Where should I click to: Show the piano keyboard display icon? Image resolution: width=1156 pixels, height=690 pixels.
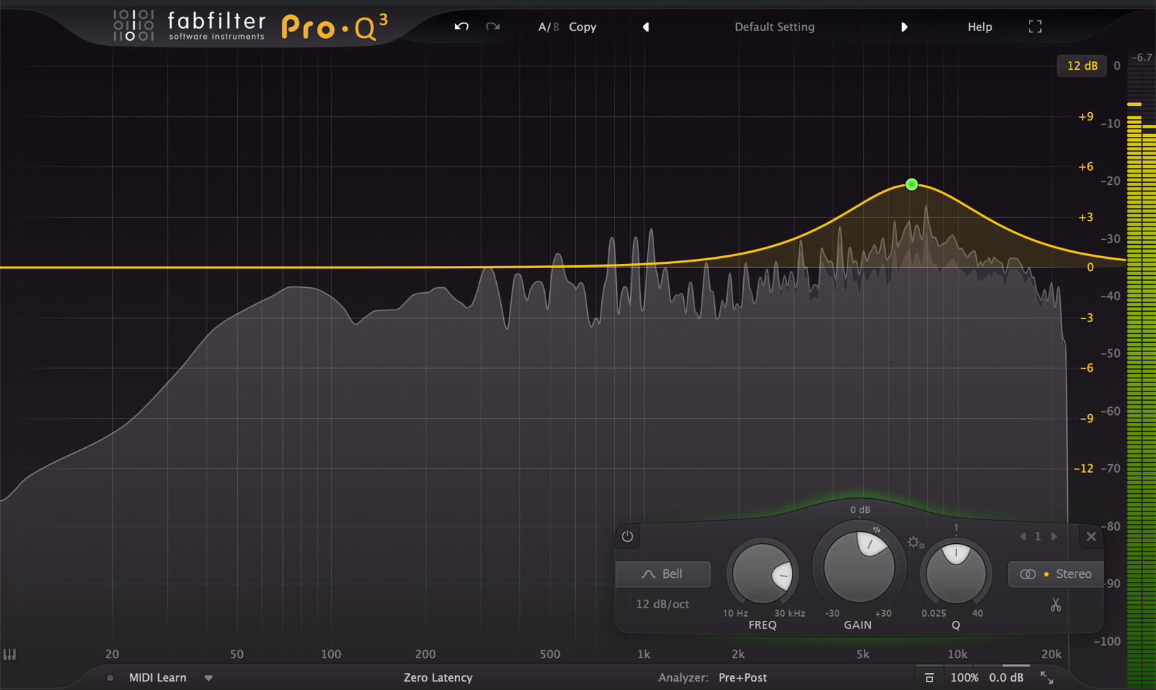[x=9, y=654]
